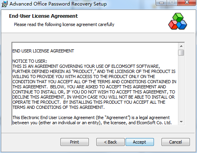This screenshot has height=153, width=197.
Task: Close the setup window with X
Action: click(x=187, y=3)
